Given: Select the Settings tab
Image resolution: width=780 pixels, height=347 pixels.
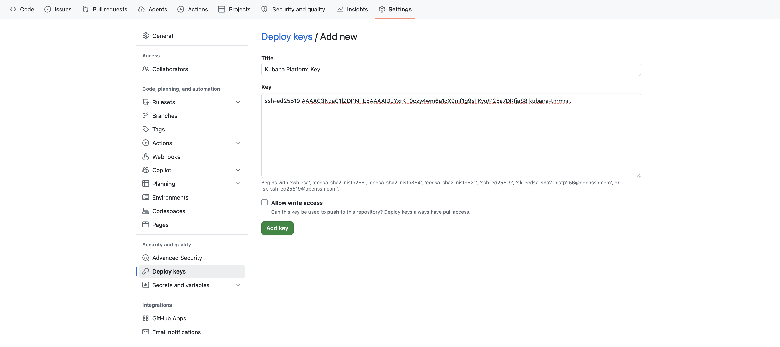Looking at the screenshot, I should click(395, 9).
